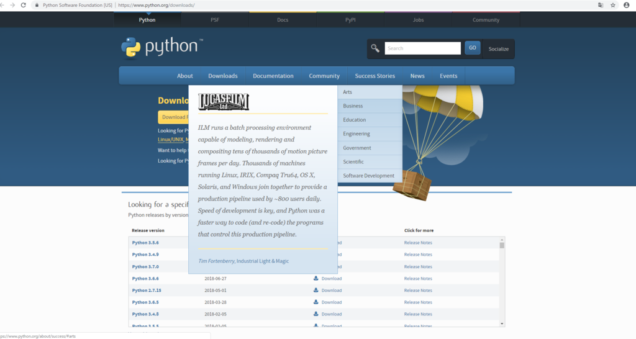
Task: Open Release Notes for Python 3.4.8
Action: 418,314
